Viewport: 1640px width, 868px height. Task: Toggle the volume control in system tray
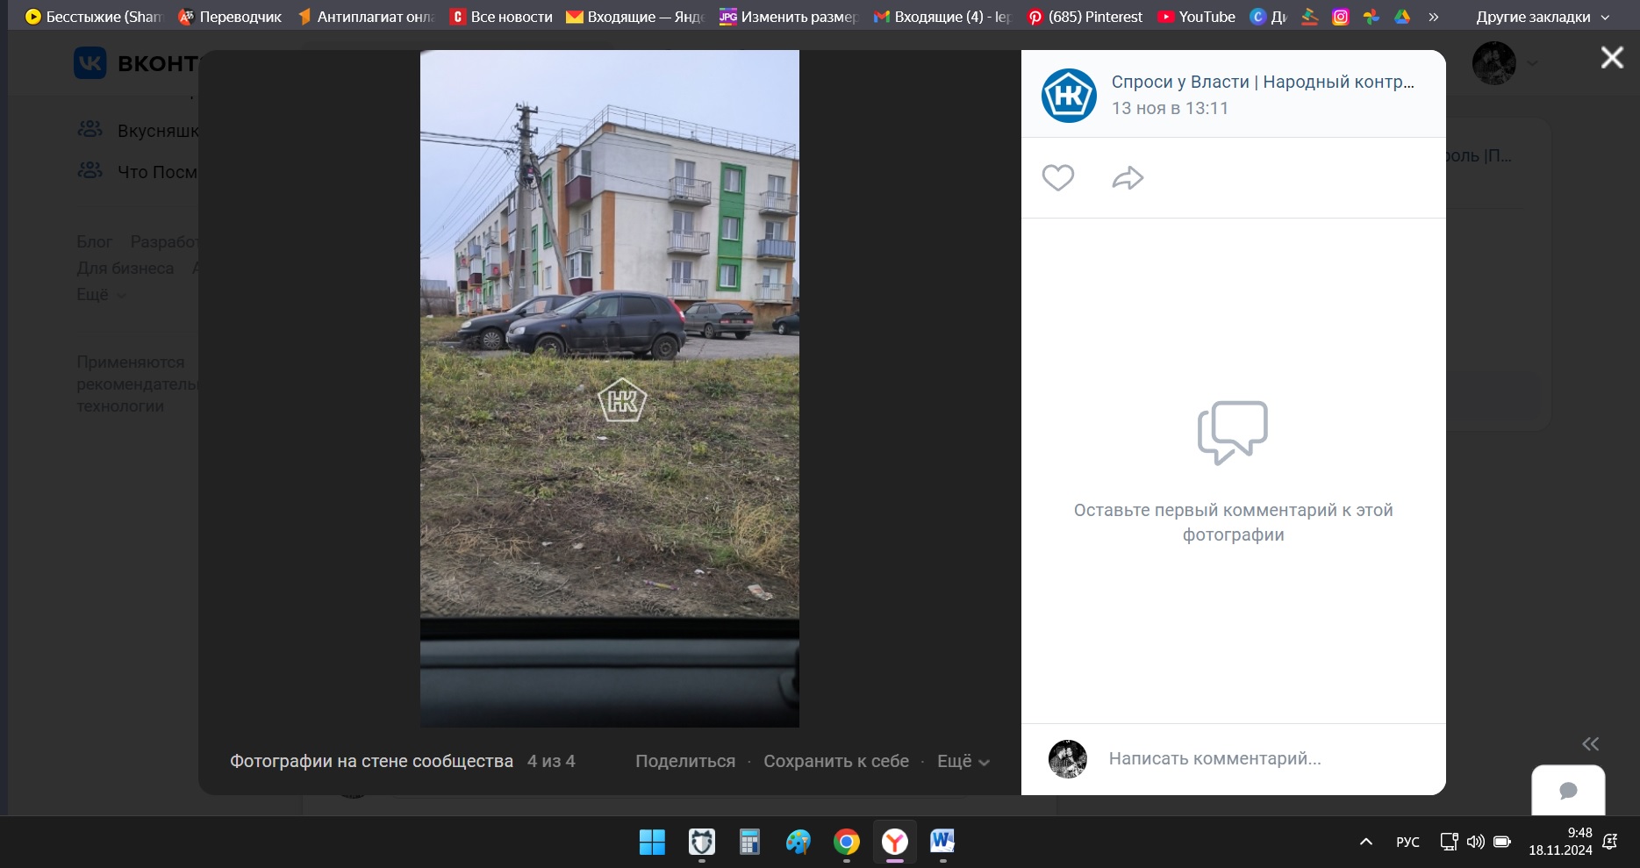(x=1475, y=842)
